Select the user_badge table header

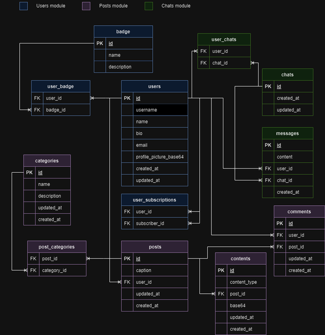pyautogui.click(x=61, y=86)
